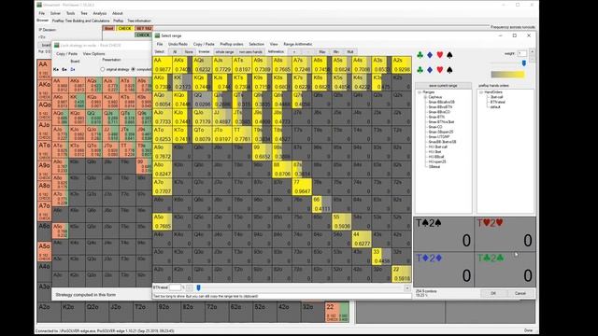Select the default hand order
This screenshot has height=336, width=598.
(x=495, y=107)
